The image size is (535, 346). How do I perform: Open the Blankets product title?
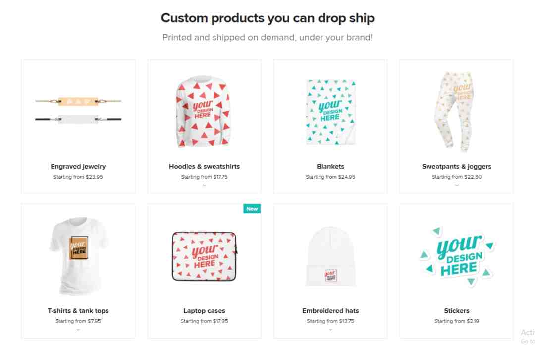[x=330, y=167]
